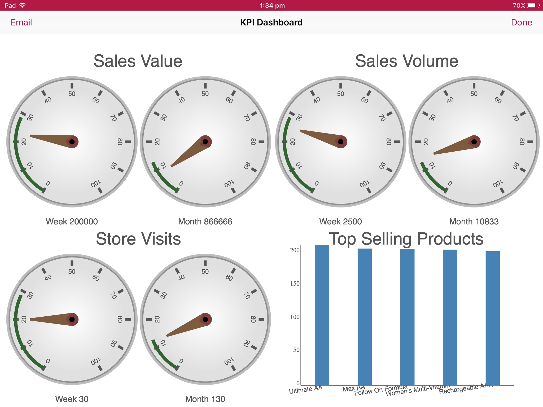This screenshot has width=543, height=407.
Task: Tap the Max AA bar
Action: (x=365, y=317)
